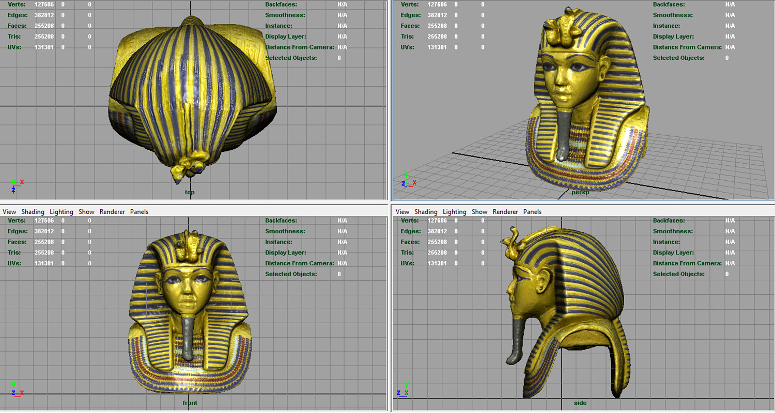Image resolution: width=775 pixels, height=413 pixels.
Task: Click the XYZ axis indicator in the top viewport
Action: coord(17,185)
